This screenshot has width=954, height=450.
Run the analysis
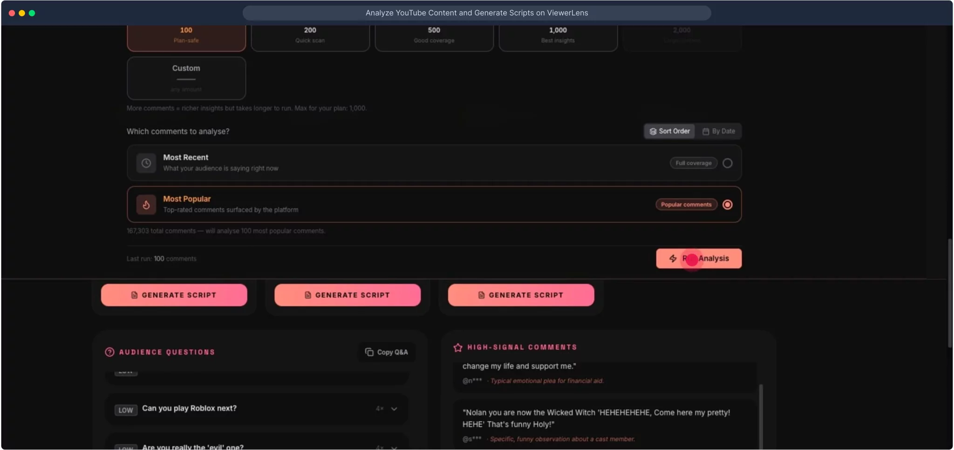[x=699, y=259]
